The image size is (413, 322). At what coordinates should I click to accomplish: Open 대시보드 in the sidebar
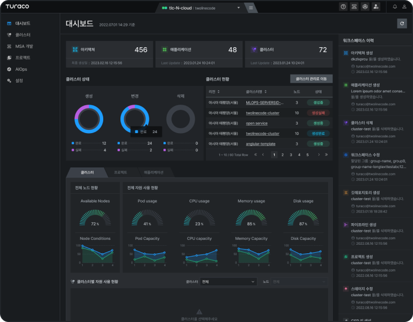coord(22,24)
